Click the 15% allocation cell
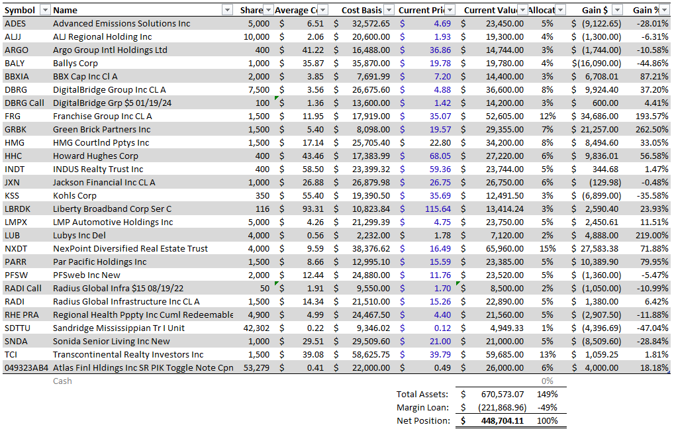 click(x=547, y=249)
